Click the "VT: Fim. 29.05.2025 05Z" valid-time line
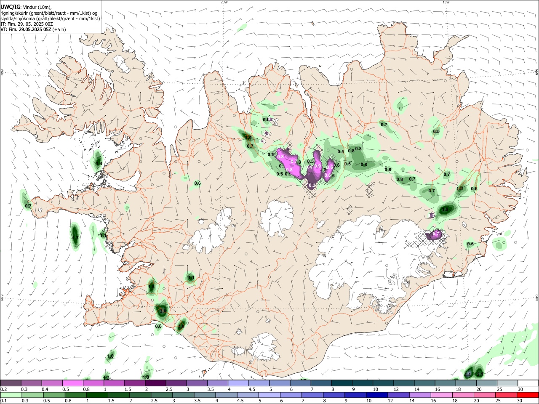Screen dimensions: 539x404 [x=26, y=29]
